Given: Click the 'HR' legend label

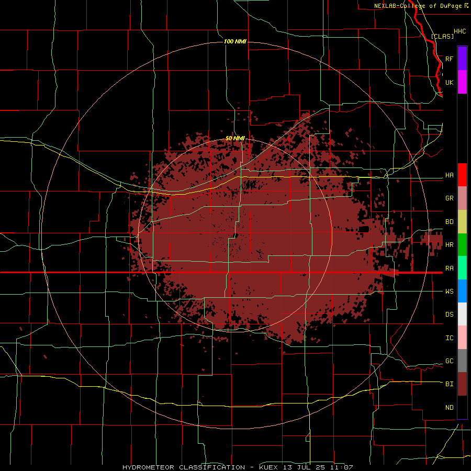Looking at the screenshot, I should 449,245.
